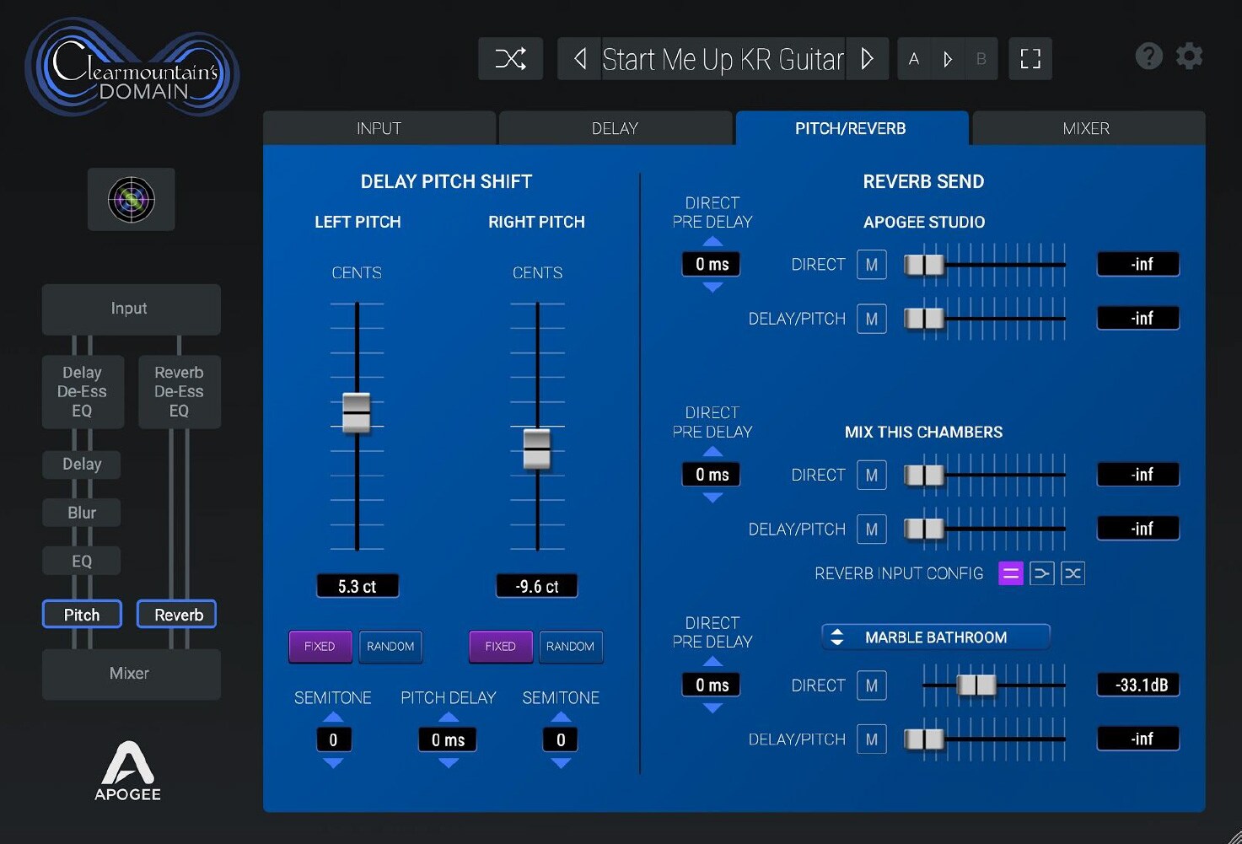Screen dimensions: 1242x844
Task: Increase Apogee Studio direct pre delay
Action: point(712,242)
